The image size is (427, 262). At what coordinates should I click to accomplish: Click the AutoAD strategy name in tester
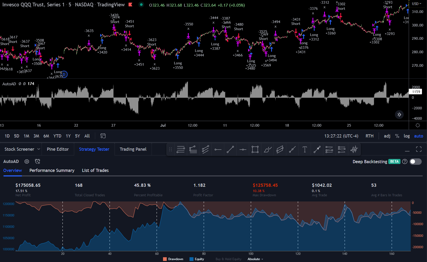point(11,161)
